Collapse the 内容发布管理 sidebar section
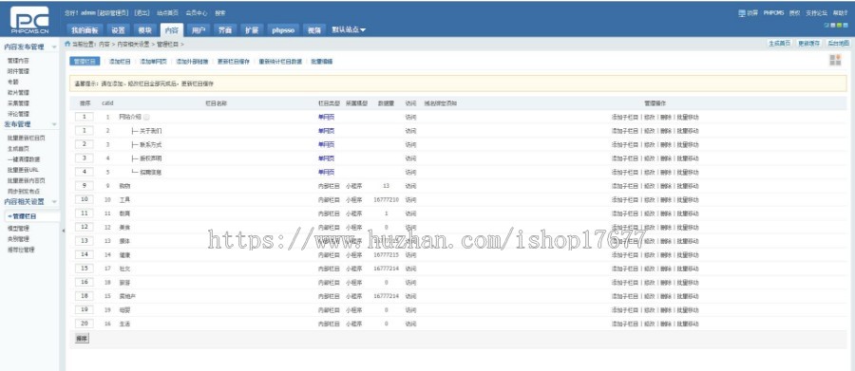Image resolution: width=855 pixels, height=371 pixels. [54, 47]
